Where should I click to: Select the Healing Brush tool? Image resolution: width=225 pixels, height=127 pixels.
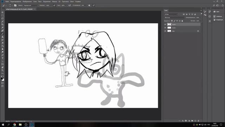tap(2, 31)
